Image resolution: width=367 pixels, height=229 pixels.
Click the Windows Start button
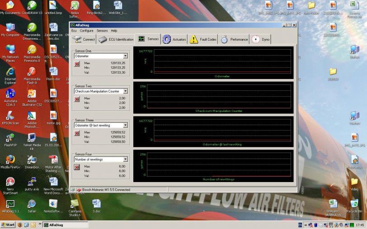[x=8, y=224]
